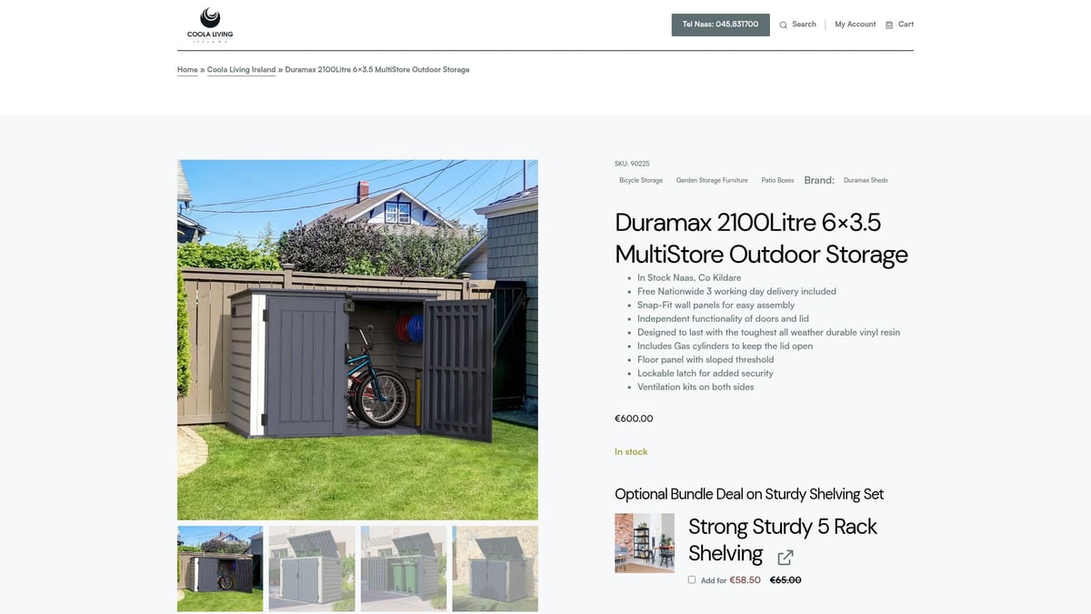This screenshot has height=614, width=1091.
Task: Select Garden Storage Furniture category tag
Action: point(712,180)
